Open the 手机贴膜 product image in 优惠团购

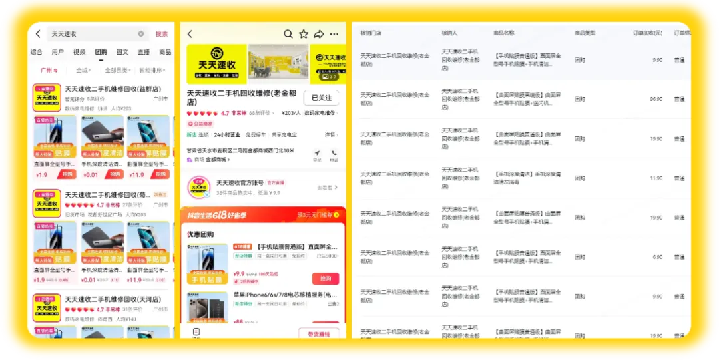207,264
